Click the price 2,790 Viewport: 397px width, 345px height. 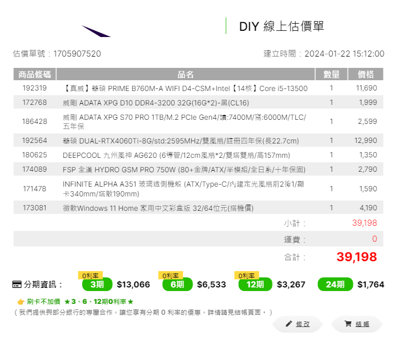pos(368,169)
